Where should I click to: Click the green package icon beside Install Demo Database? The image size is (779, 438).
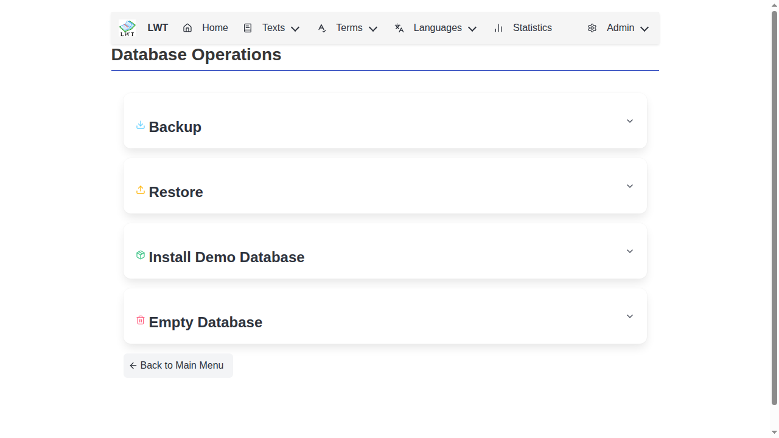[140, 255]
